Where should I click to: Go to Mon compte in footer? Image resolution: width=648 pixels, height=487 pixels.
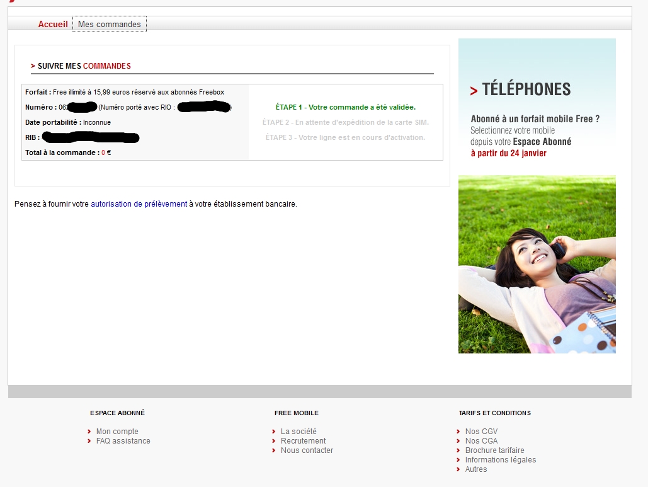[x=117, y=431]
